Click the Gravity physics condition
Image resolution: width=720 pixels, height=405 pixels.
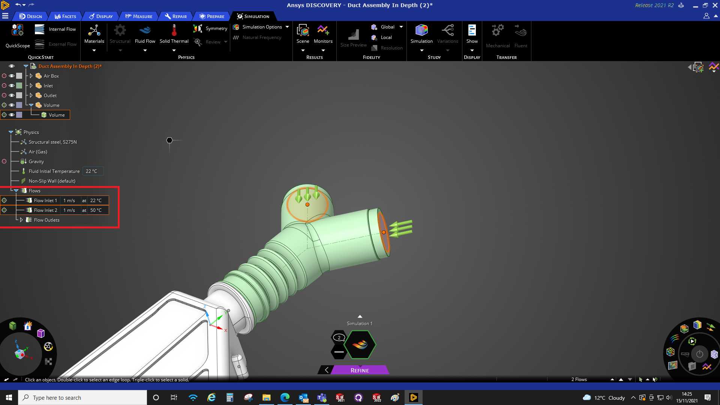click(x=36, y=162)
